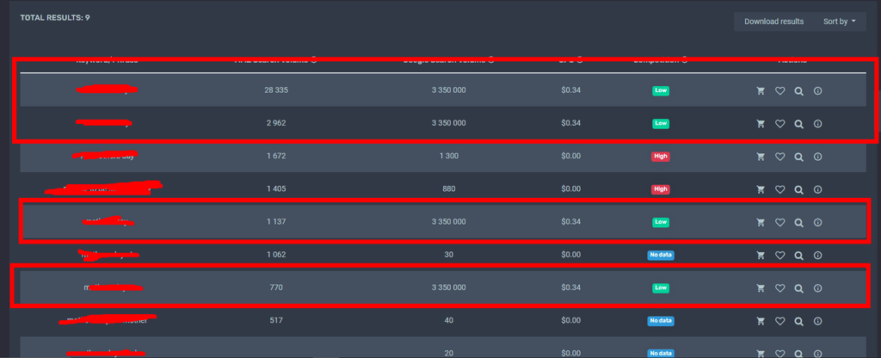Viewport: 881px width, 358px height.
Task: Open info icon in the 1 062 row
Action: [817, 256]
